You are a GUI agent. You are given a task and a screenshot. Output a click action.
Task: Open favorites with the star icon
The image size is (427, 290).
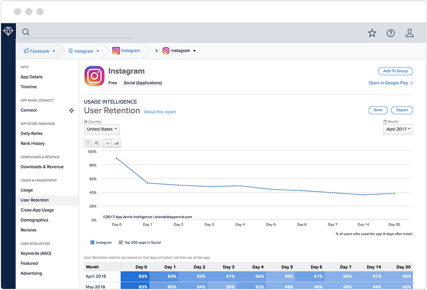click(372, 33)
